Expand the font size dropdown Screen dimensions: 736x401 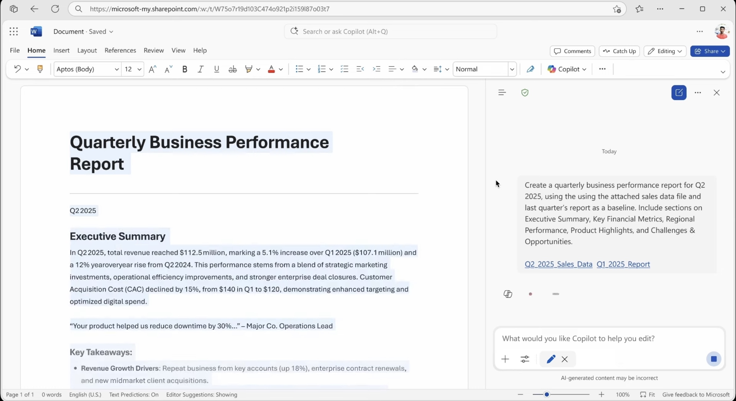click(x=139, y=69)
